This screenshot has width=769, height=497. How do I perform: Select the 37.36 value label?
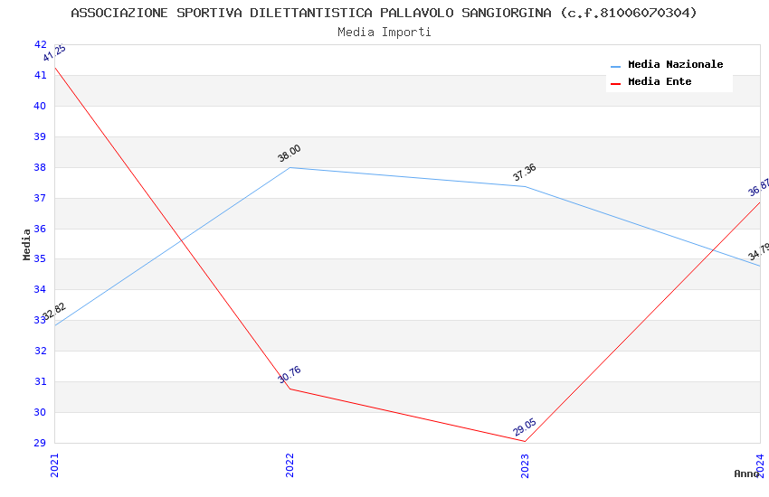(x=525, y=173)
